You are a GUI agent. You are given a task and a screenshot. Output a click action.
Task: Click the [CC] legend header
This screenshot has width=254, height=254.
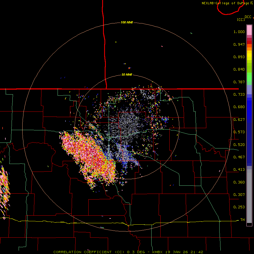click(241, 19)
